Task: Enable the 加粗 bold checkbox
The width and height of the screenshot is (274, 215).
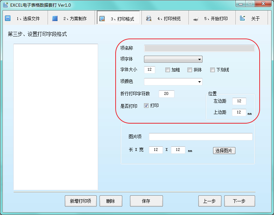Action: tap(167, 70)
